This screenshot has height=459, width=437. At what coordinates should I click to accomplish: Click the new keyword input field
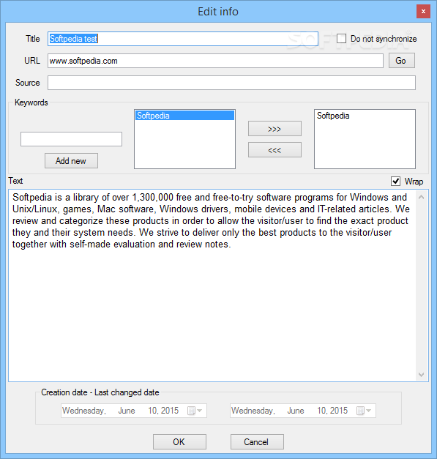[71, 139]
